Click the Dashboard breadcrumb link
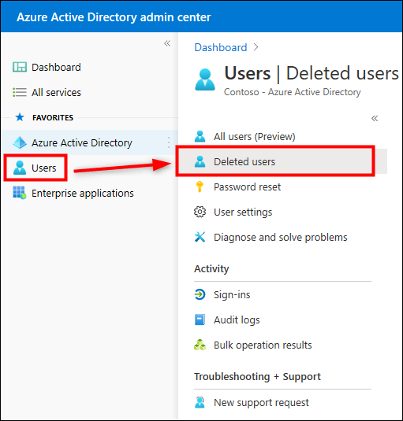The image size is (403, 421). 221,47
